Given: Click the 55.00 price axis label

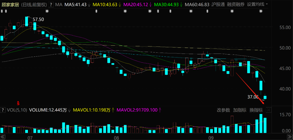Looking at the screenshot, I should coord(285,28).
